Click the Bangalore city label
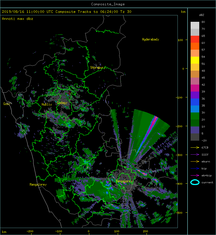The height and width of the screenshot is (235, 216). 124,181
